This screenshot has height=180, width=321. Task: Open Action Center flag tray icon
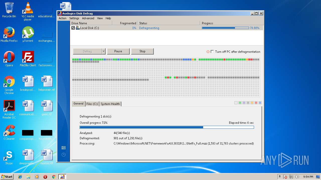[x=285, y=177]
